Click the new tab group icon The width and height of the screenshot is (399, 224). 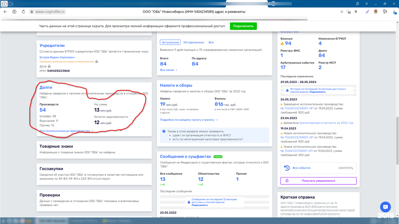coord(11,4)
